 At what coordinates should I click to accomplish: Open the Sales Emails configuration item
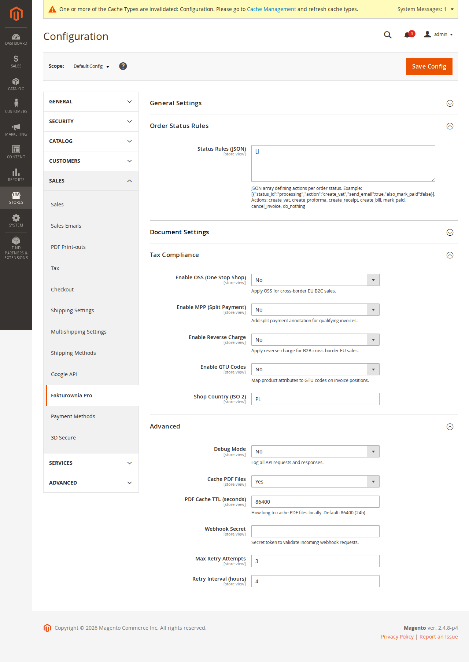[66, 226]
